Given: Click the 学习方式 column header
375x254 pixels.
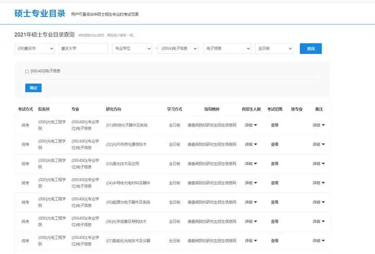Looking at the screenshot, I should tap(174, 109).
